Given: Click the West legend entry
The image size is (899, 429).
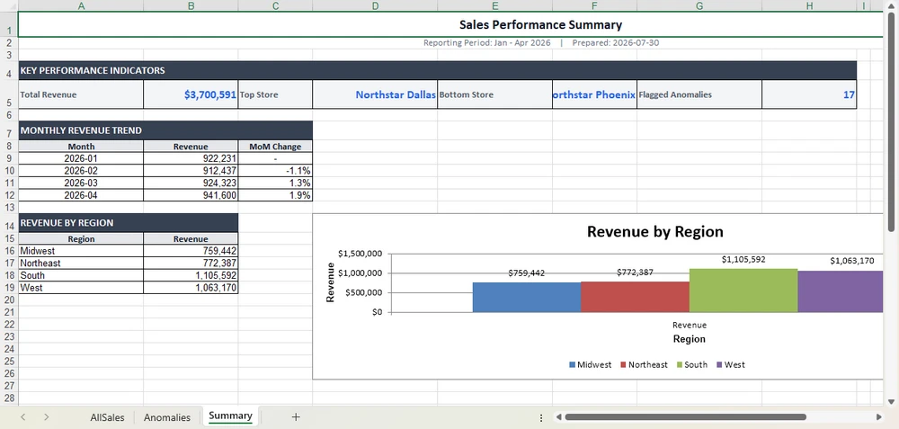Looking at the screenshot, I should [730, 365].
